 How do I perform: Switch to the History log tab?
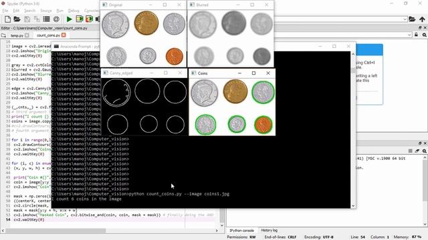pos(269,230)
